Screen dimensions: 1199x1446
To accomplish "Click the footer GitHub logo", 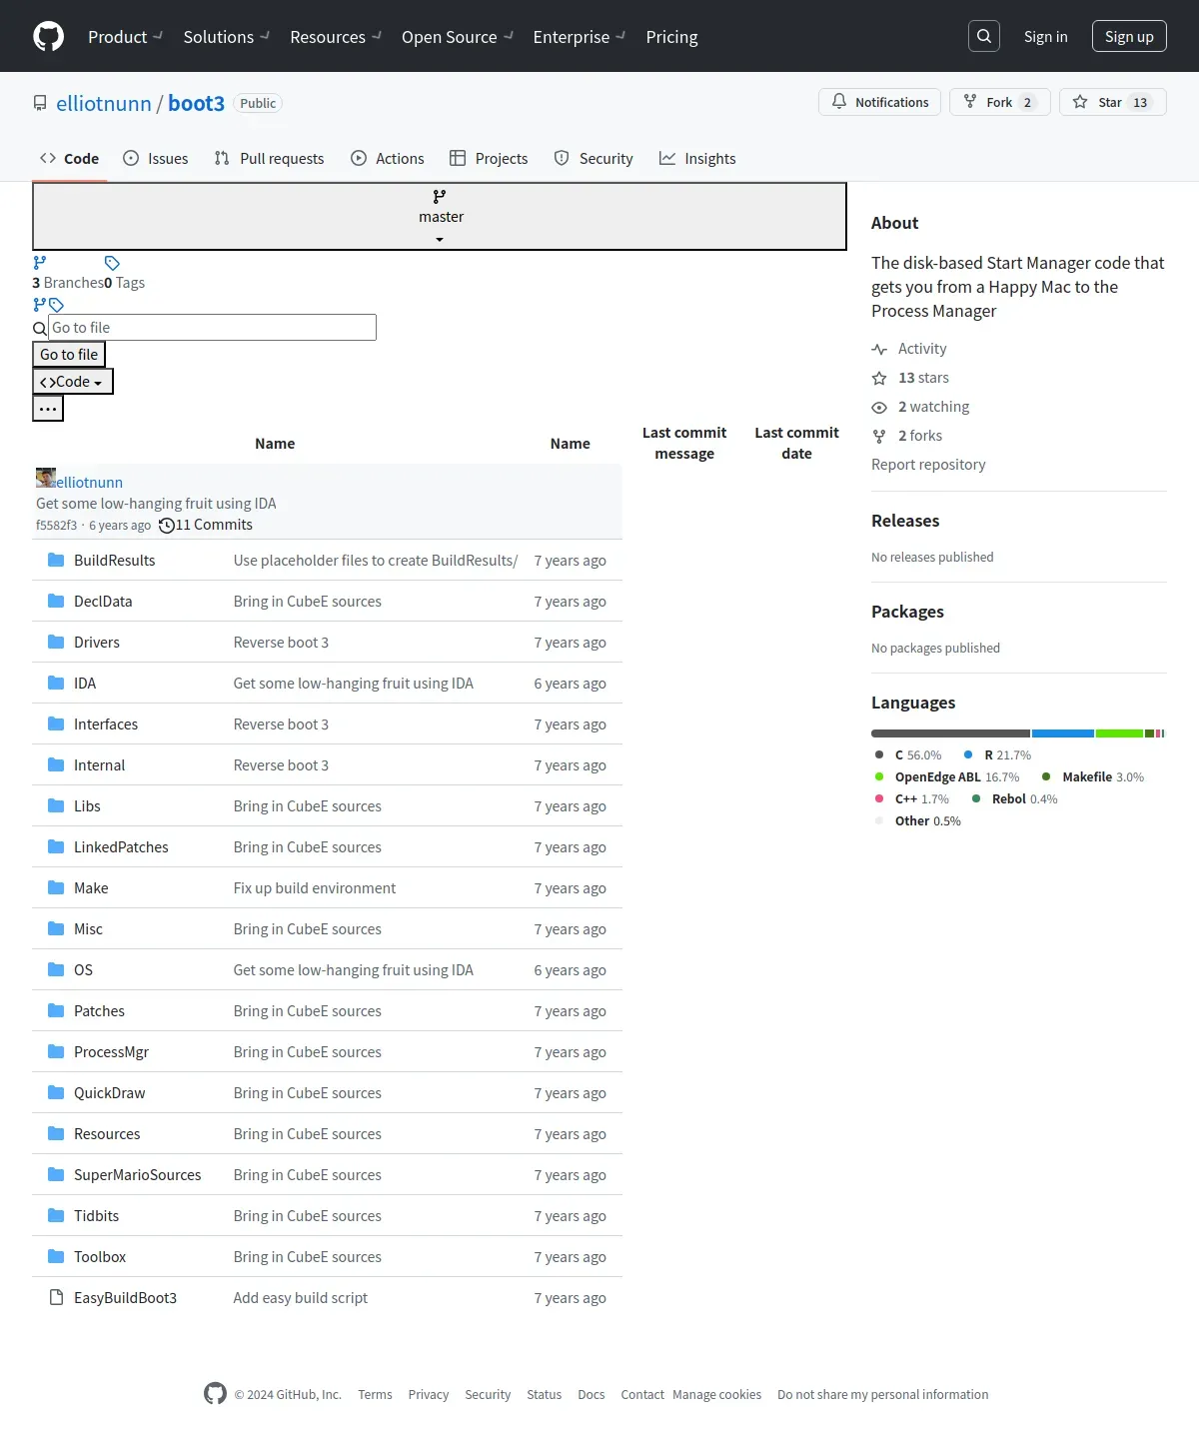I will (215, 1393).
